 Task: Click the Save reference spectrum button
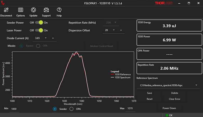tap(149, 93)
